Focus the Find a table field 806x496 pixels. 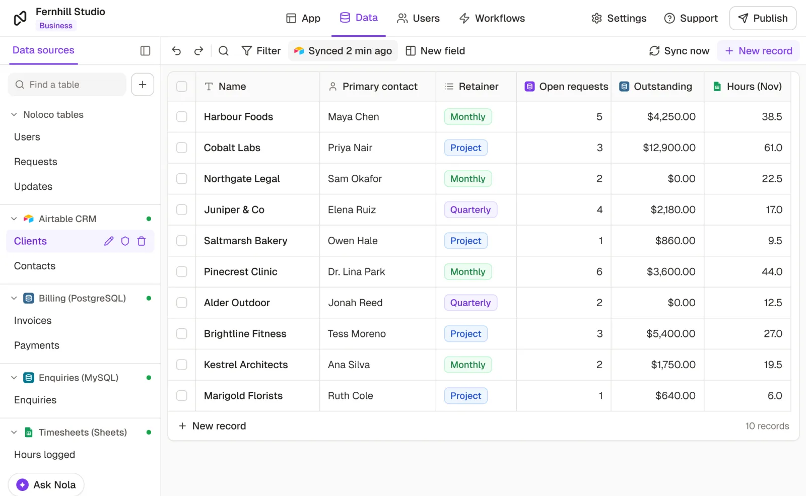[67, 85]
